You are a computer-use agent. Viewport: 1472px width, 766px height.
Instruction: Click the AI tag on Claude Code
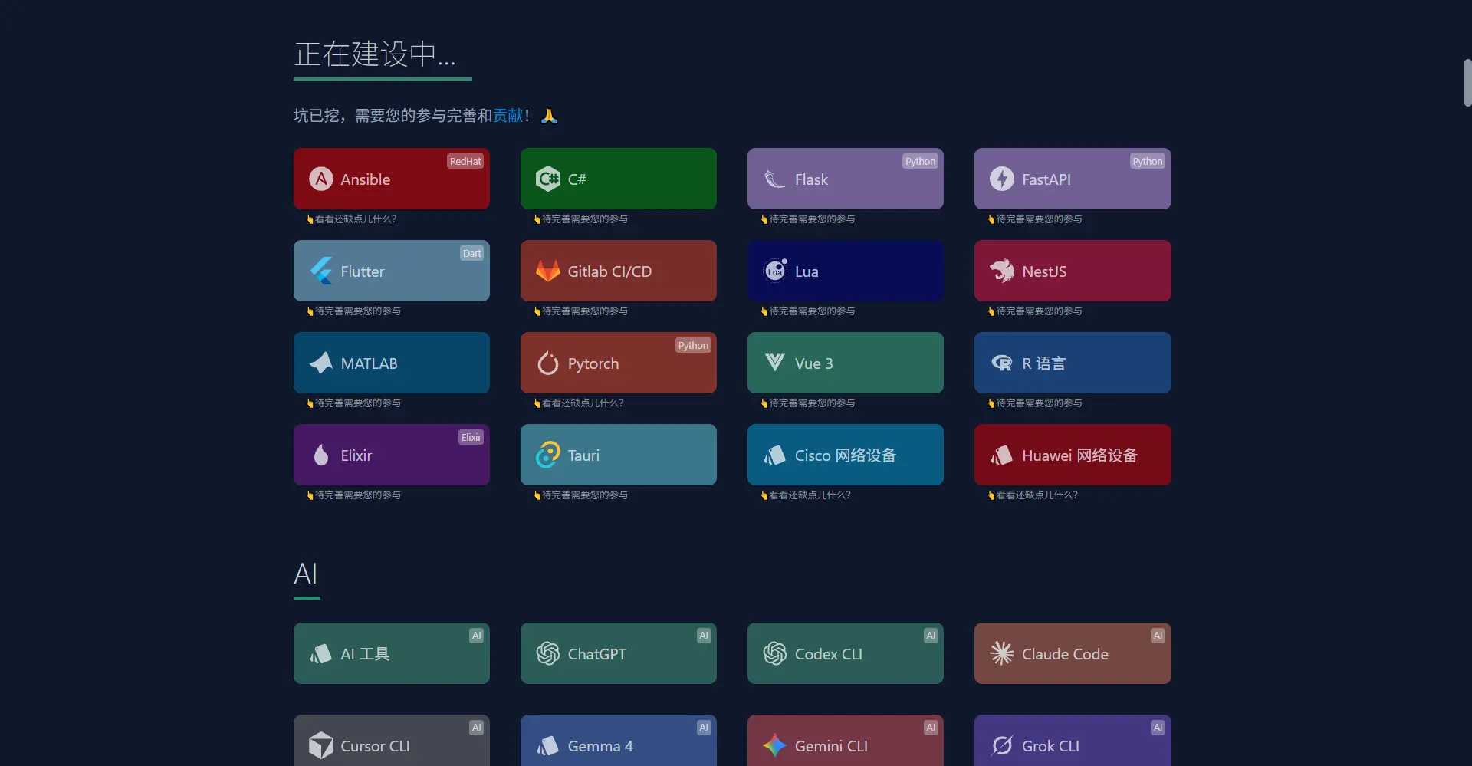coord(1158,636)
